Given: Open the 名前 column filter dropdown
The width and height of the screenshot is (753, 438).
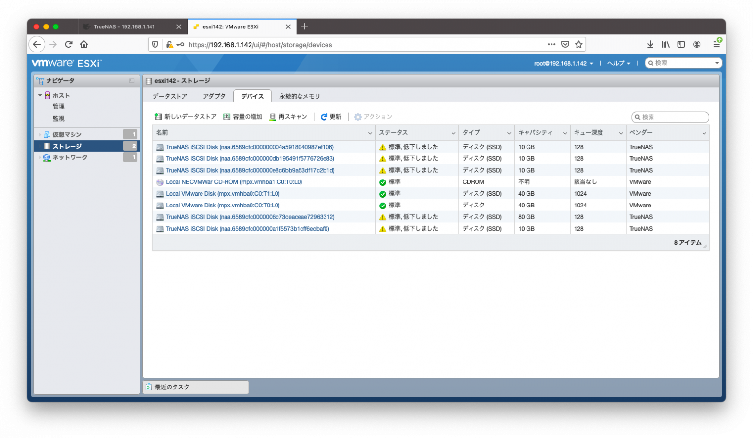Looking at the screenshot, I should (x=371, y=132).
